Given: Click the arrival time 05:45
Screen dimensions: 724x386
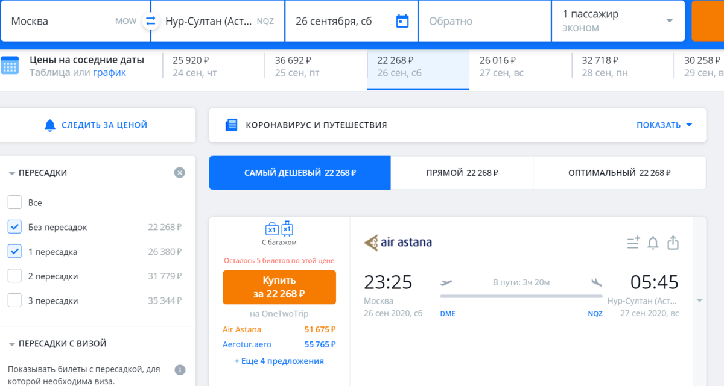Looking at the screenshot, I should [x=655, y=282].
